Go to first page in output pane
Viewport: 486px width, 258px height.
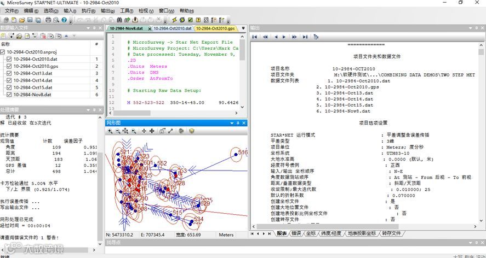point(255,37)
